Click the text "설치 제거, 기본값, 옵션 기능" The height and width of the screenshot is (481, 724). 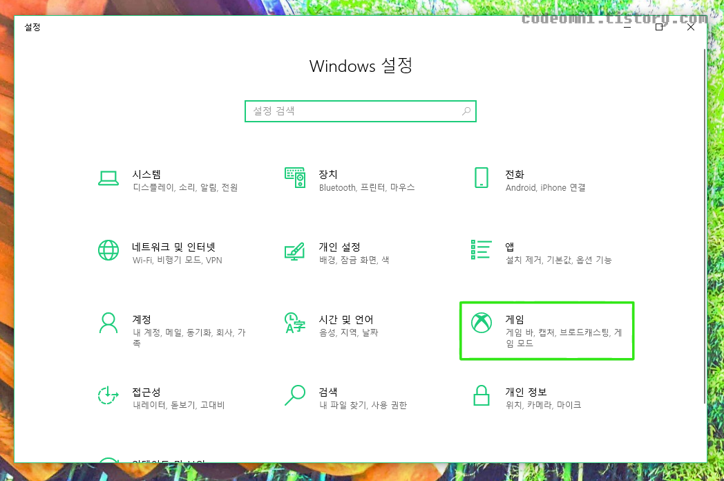(x=558, y=260)
